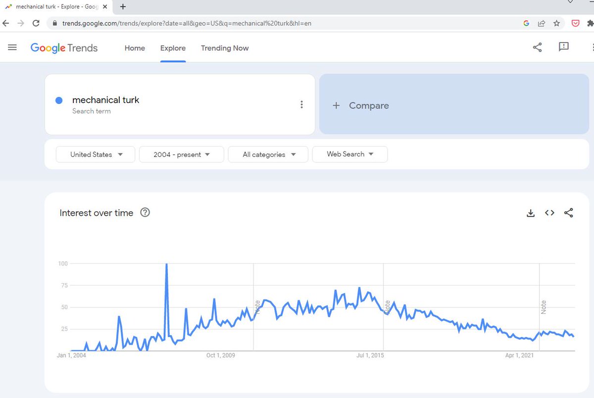Open the embed code icon for chart
The height and width of the screenshot is (398, 594).
tap(549, 213)
